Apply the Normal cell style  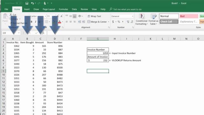169,16
